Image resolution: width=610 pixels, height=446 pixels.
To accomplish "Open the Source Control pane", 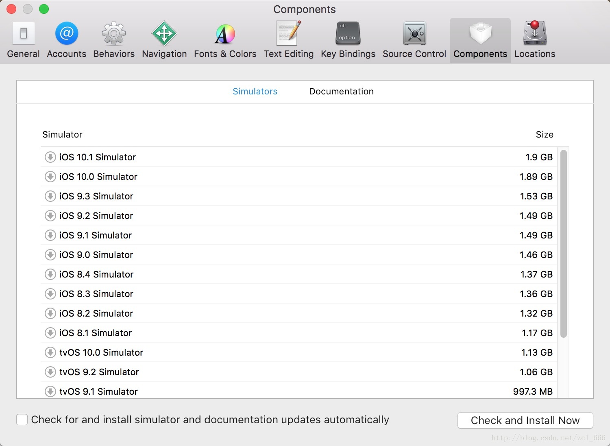I will tap(414, 40).
